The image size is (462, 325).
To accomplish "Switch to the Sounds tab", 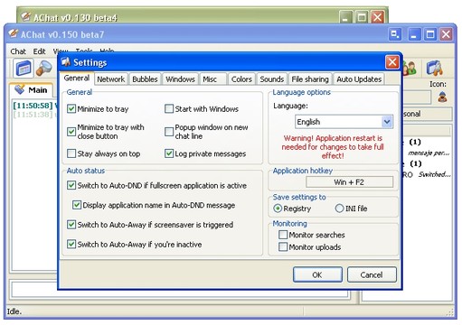I will click(272, 79).
